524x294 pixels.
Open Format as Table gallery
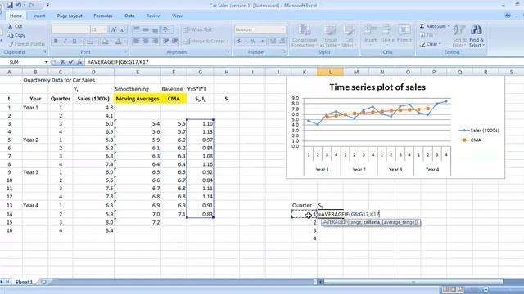(x=329, y=35)
